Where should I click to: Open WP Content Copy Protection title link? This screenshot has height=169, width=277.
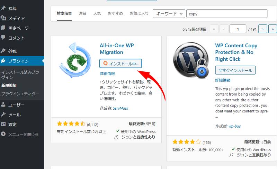point(236,52)
